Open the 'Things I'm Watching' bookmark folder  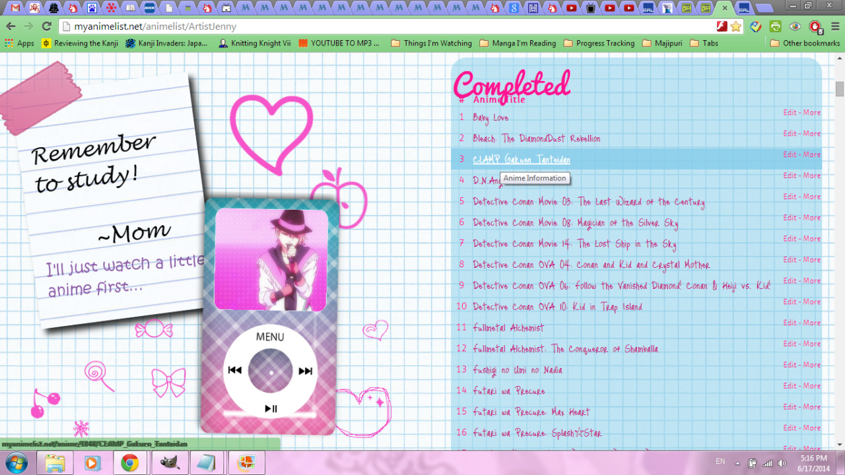[431, 44]
